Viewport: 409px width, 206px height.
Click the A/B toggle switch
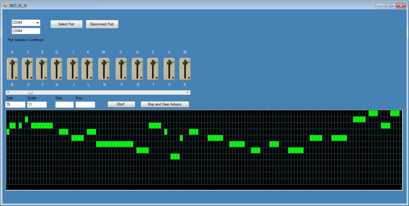tap(12, 69)
